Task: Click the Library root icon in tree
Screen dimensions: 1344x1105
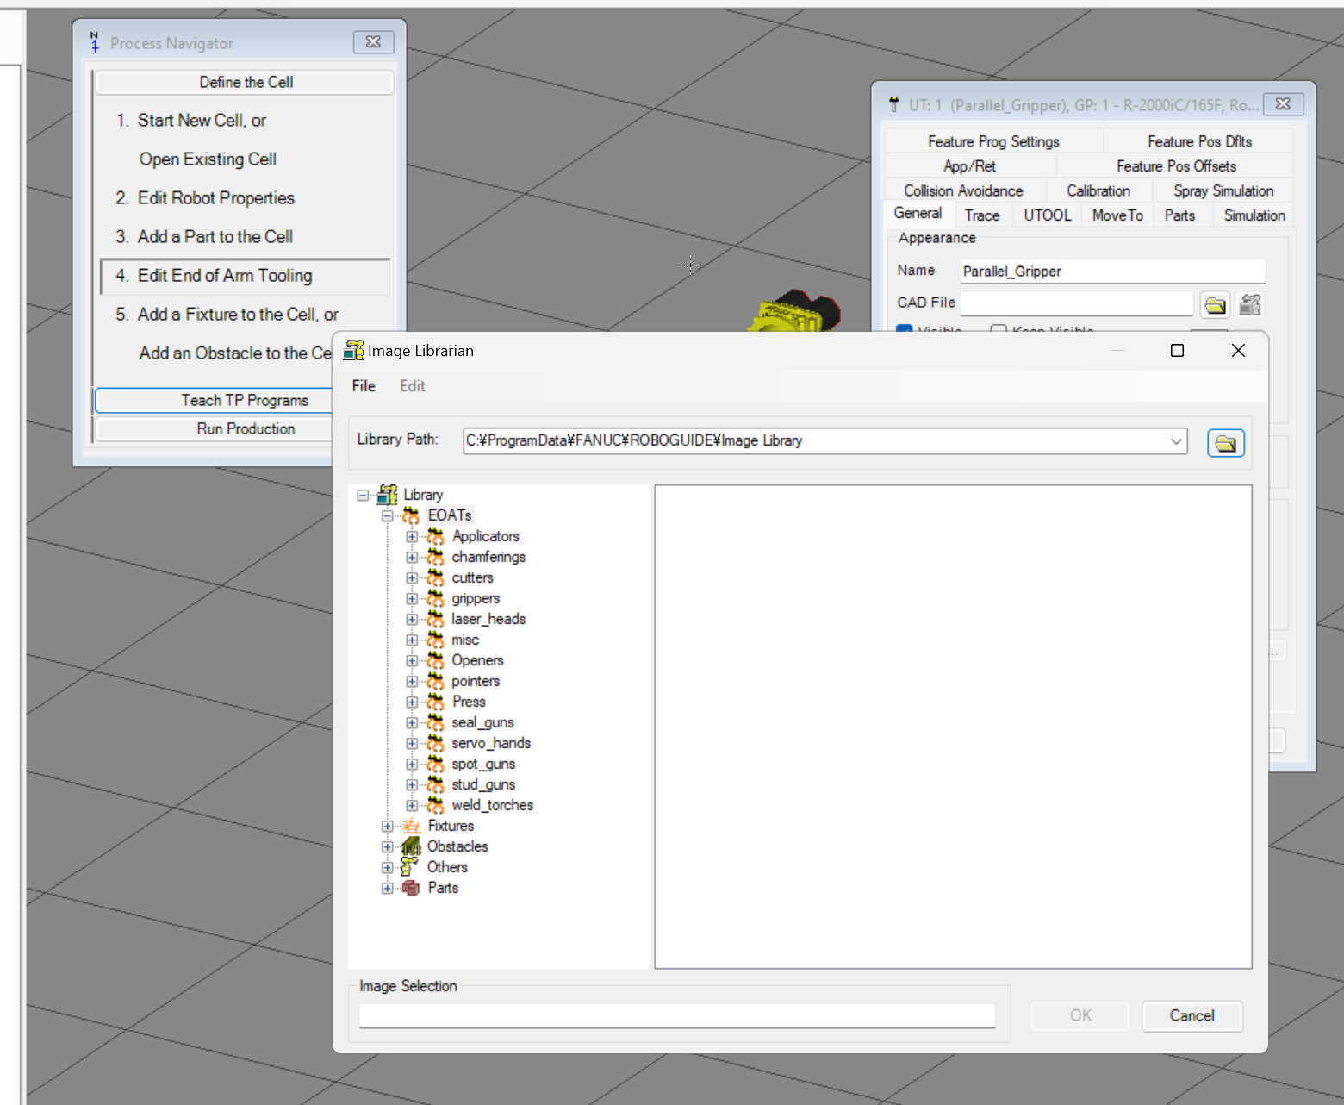Action: coord(388,495)
